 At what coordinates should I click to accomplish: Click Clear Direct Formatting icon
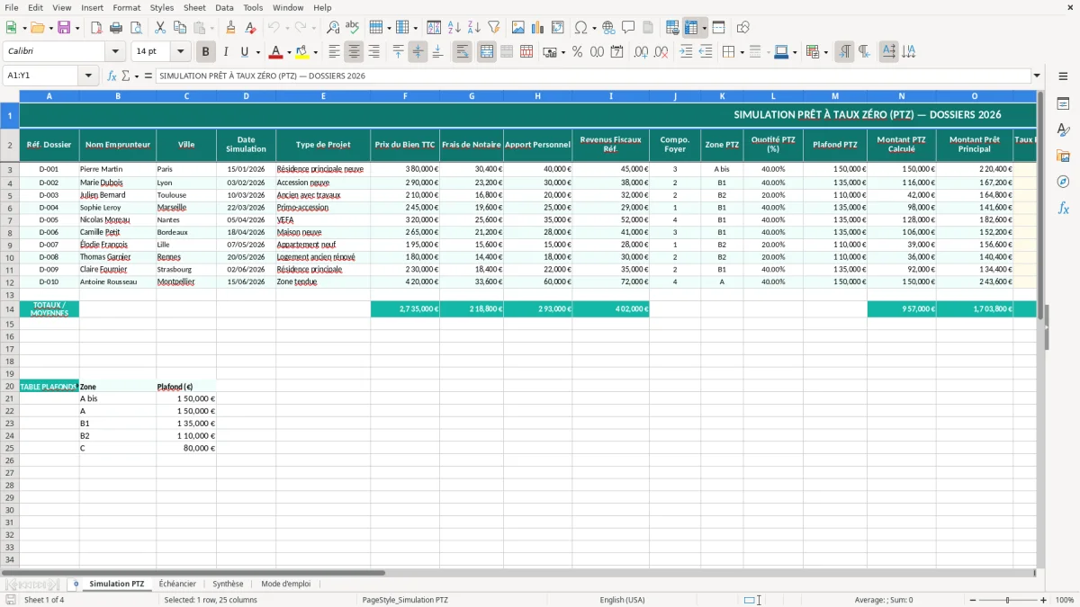point(250,28)
